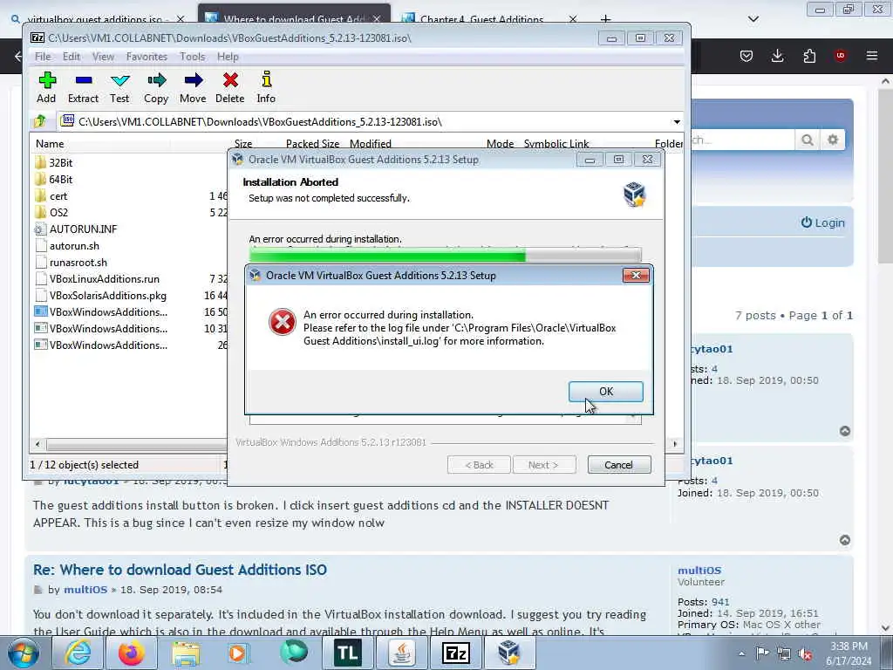Click the Info toolbar icon

point(266,87)
